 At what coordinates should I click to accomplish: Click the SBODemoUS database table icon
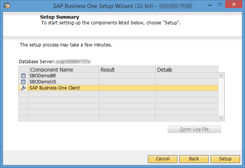pyautogui.click(x=23, y=82)
